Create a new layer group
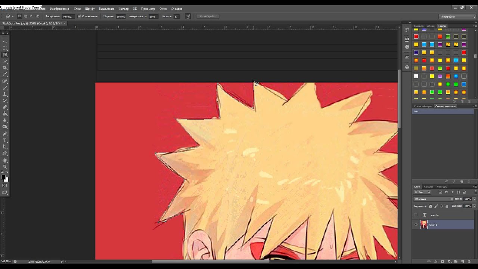The height and width of the screenshot is (269, 478). [456, 262]
